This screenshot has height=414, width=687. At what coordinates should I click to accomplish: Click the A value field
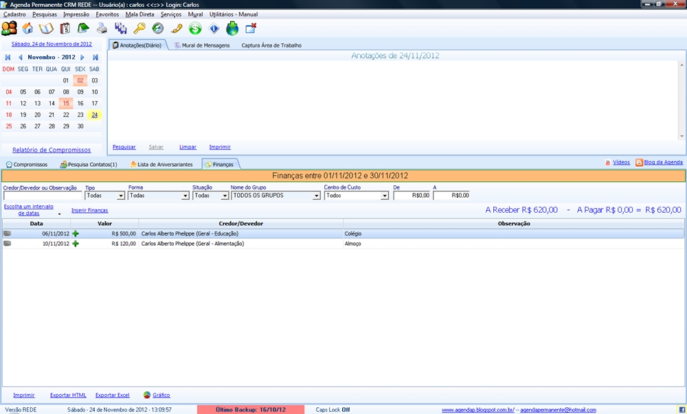coord(451,196)
